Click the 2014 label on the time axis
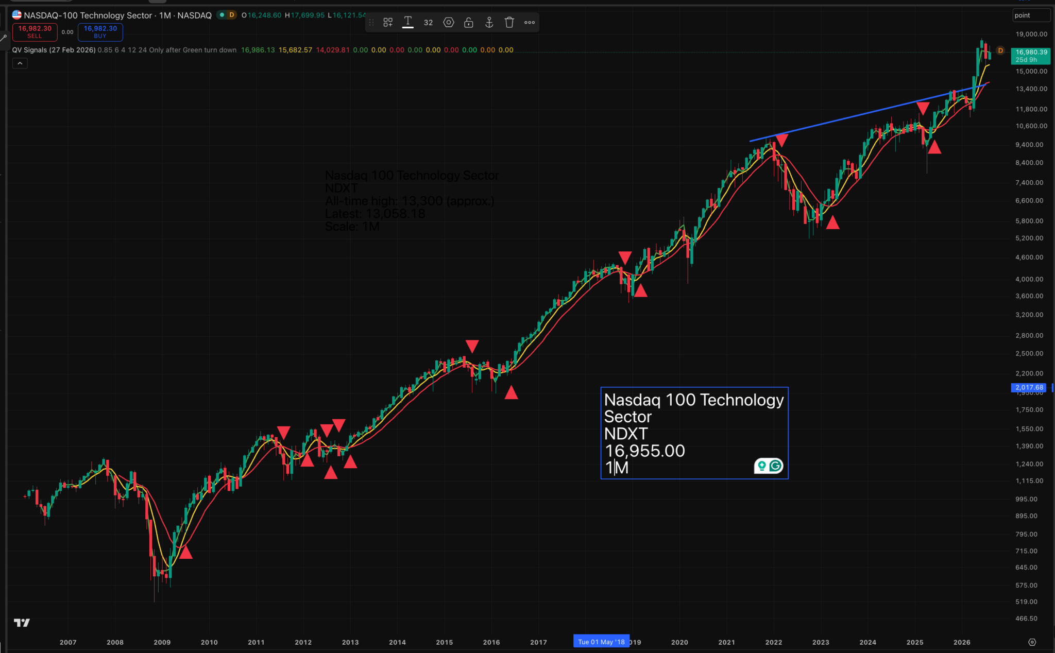This screenshot has height=653, width=1055. (397, 642)
